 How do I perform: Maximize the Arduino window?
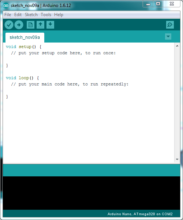tap(158, 4)
